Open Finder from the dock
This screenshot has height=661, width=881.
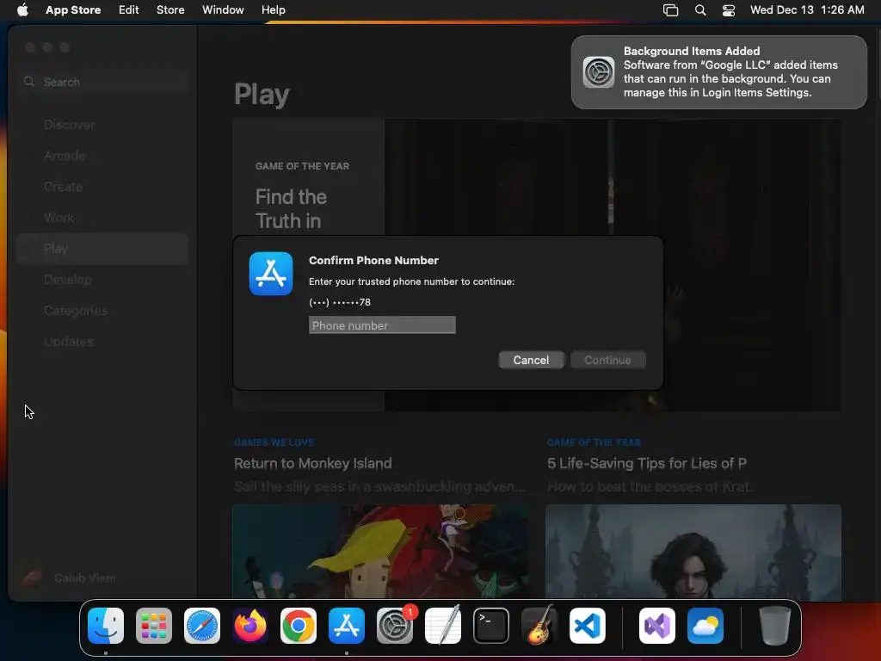106,626
